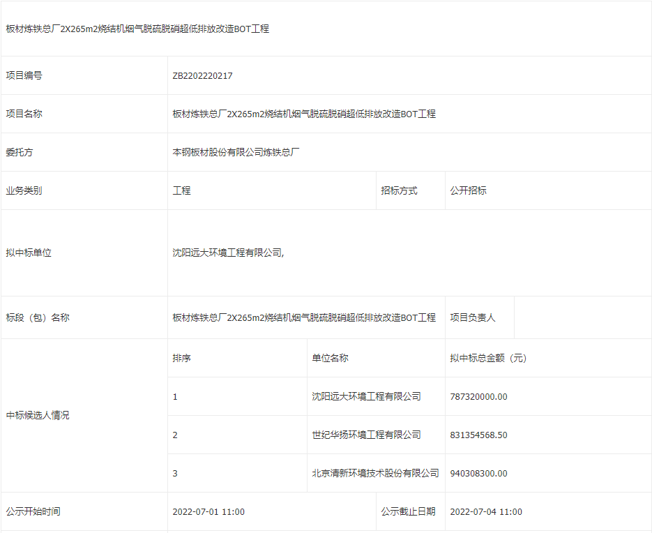Select the amount 940308300.00
652x533 pixels.
click(478, 473)
